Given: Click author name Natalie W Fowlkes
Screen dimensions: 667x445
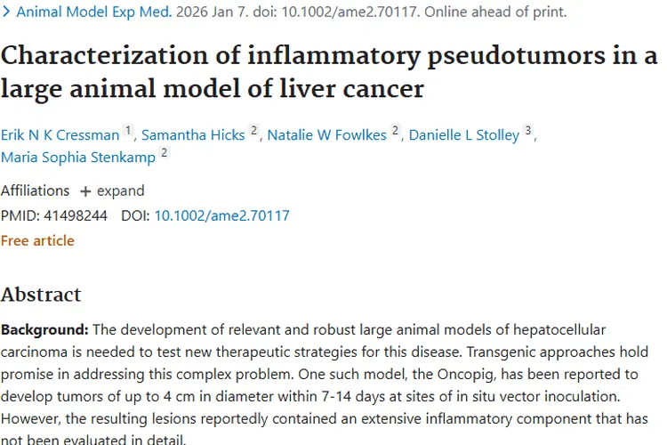Looking at the screenshot, I should tap(326, 135).
